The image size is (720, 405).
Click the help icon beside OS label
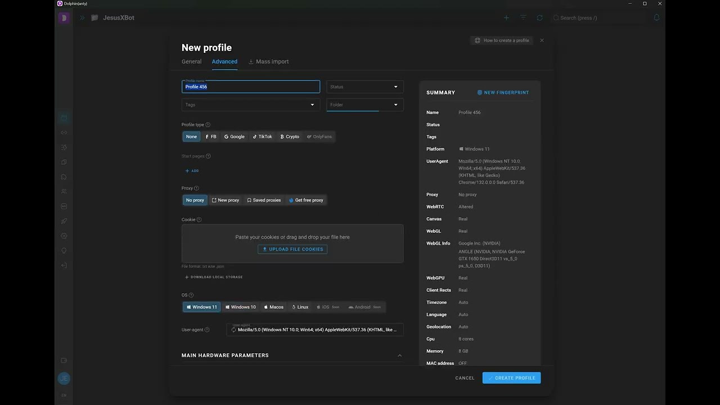coord(191,295)
